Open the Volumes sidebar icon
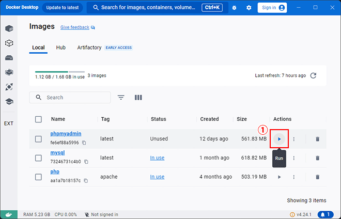Screen dimensions: 341x219 tap(9, 58)
